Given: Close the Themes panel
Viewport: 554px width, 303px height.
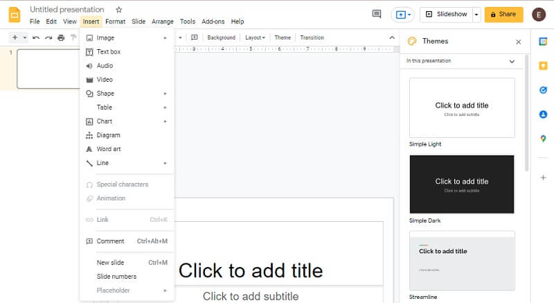Looking at the screenshot, I should pyautogui.click(x=518, y=42).
